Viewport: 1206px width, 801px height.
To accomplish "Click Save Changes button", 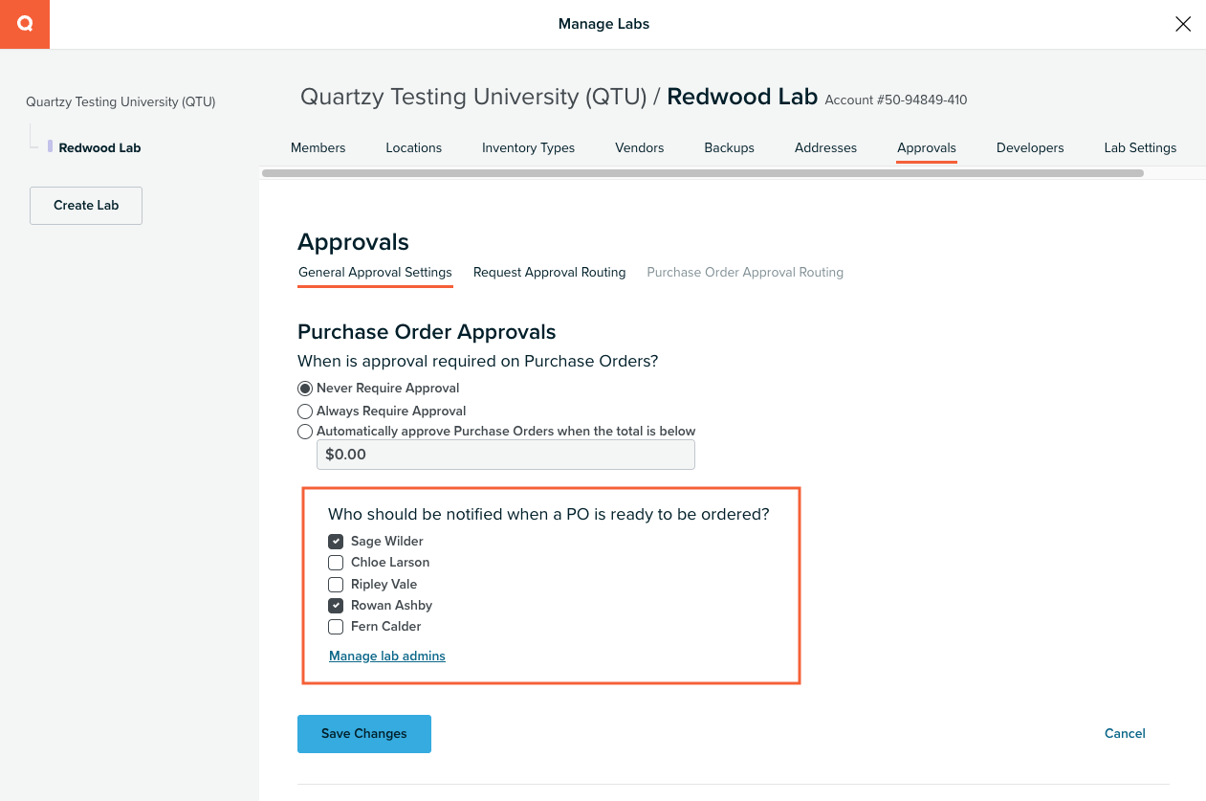I will click(x=364, y=734).
